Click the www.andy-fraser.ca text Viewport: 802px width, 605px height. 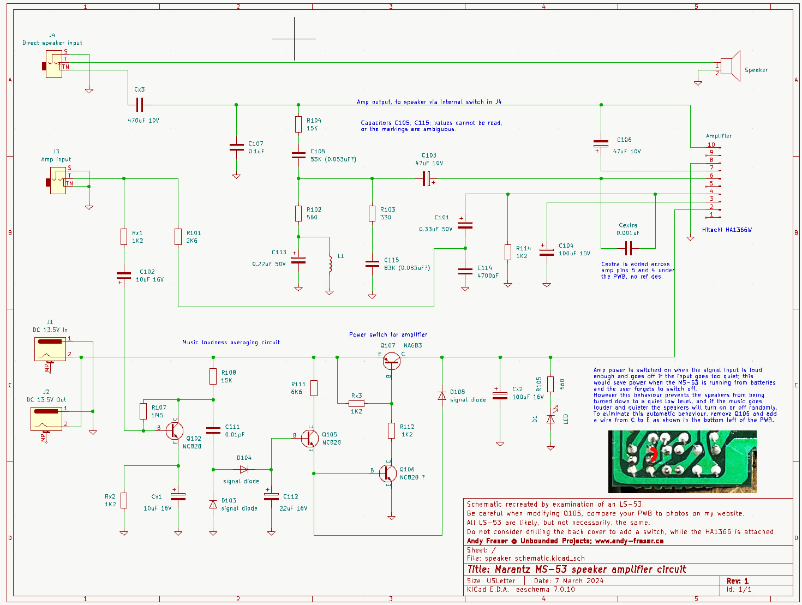[x=629, y=541]
